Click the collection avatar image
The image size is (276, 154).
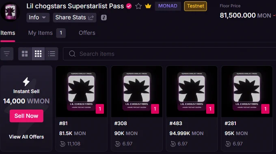click(10, 12)
